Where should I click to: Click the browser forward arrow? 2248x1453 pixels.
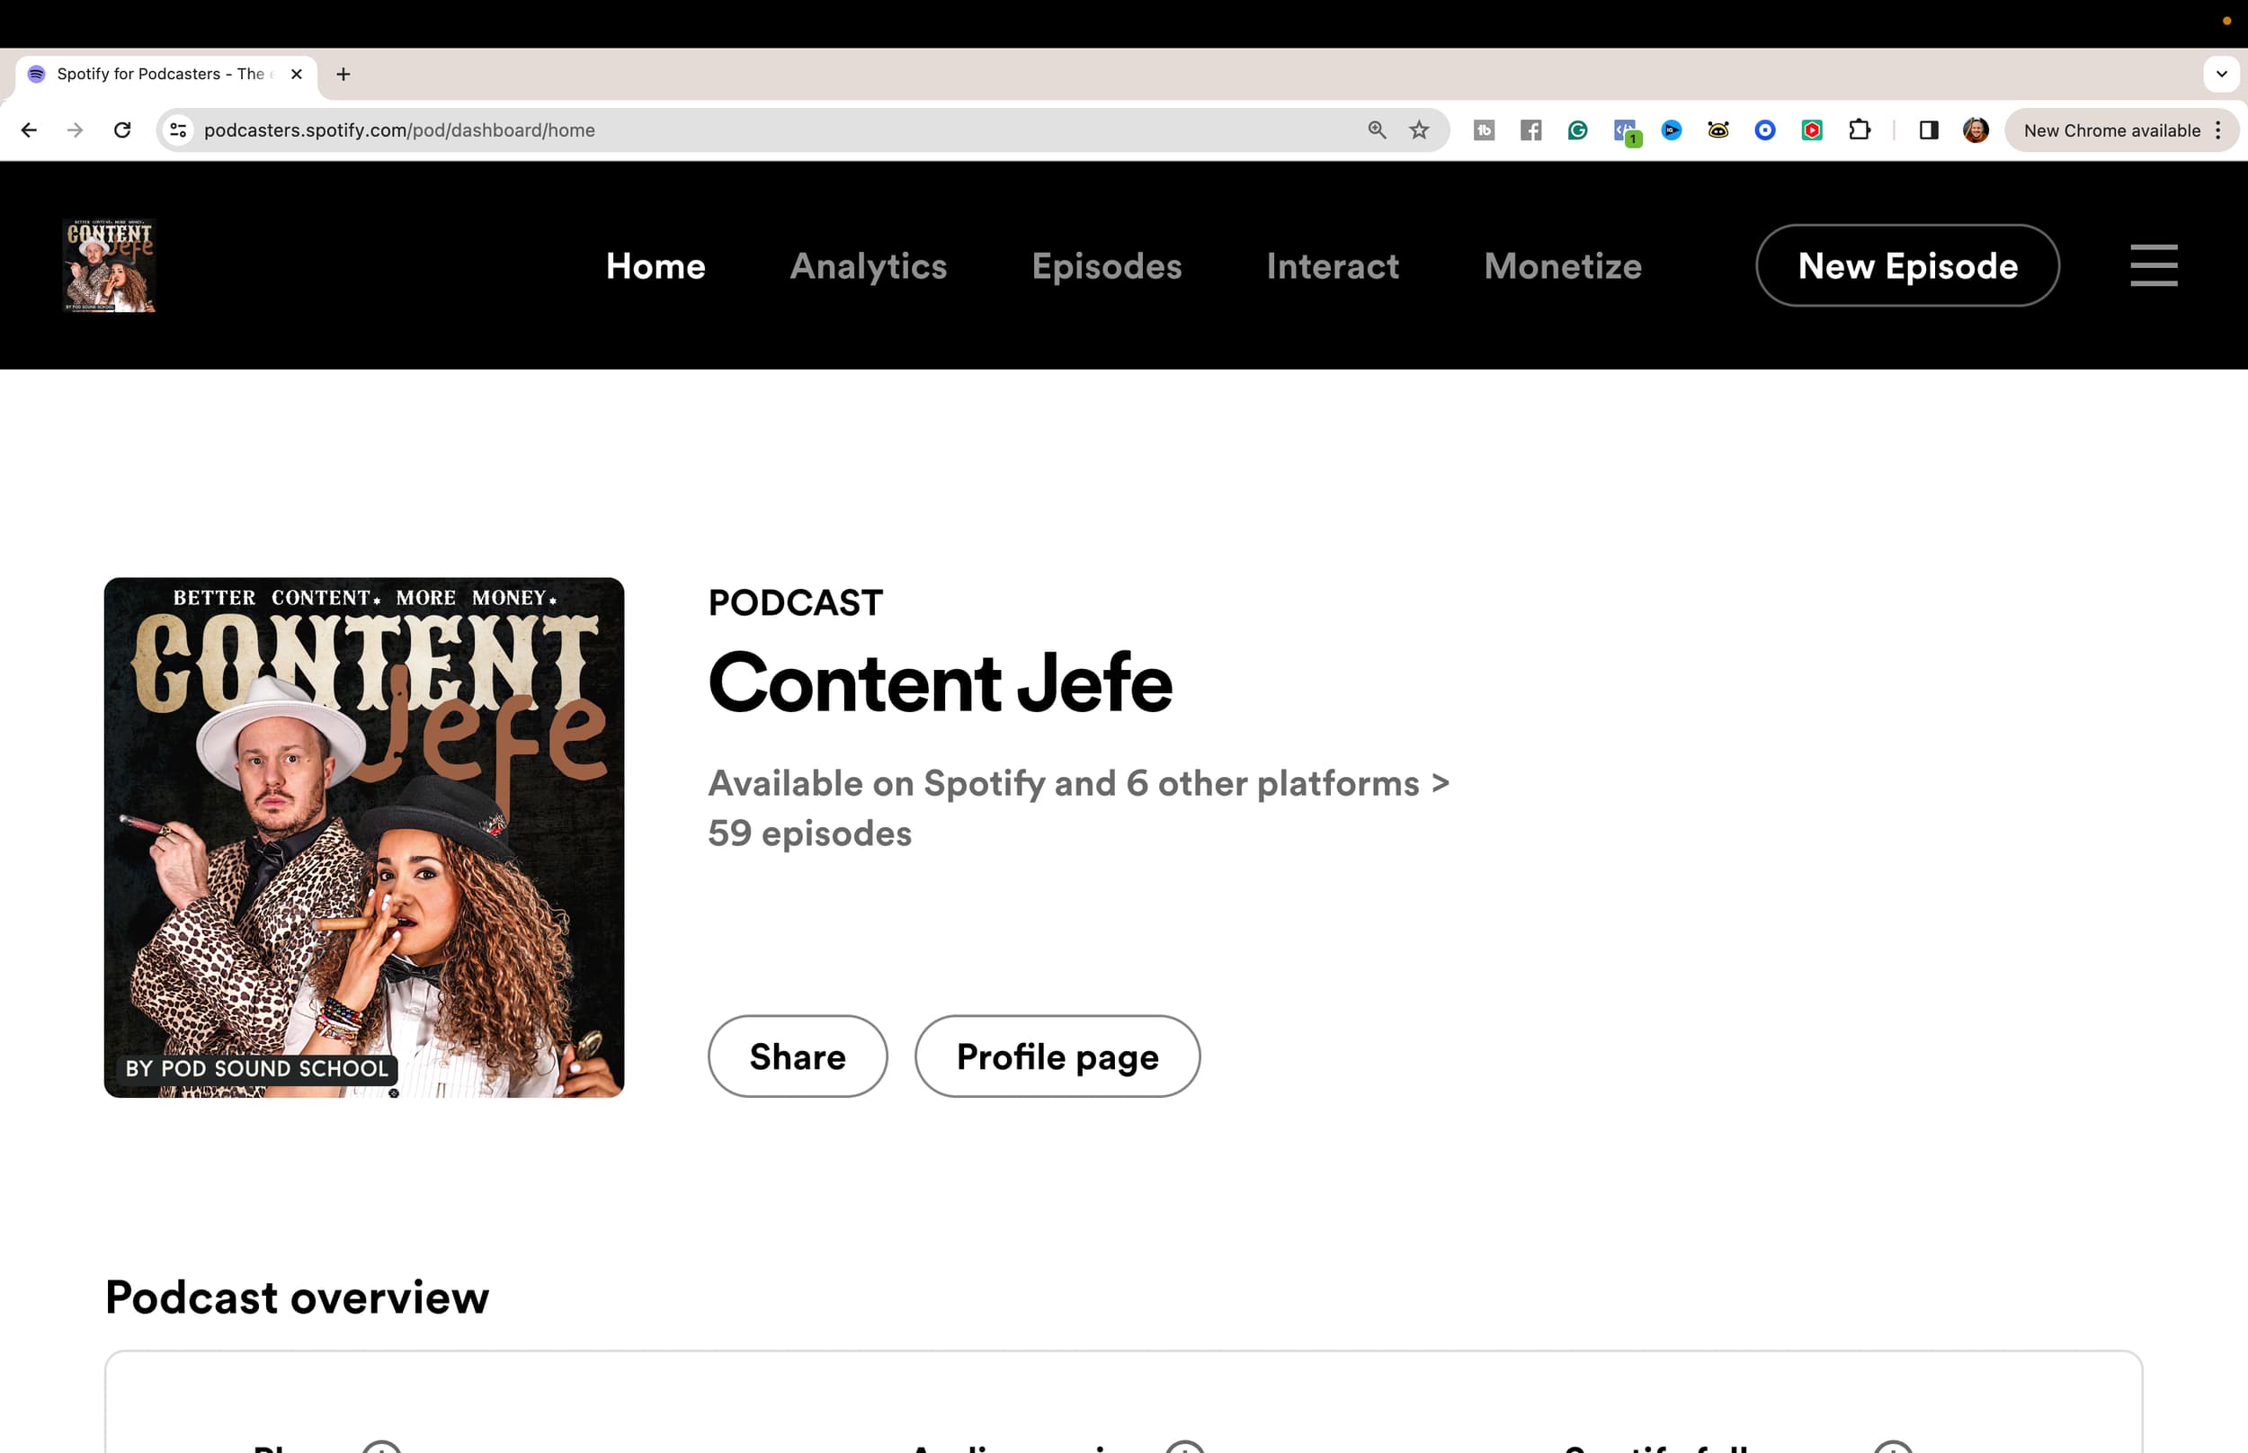(x=76, y=130)
